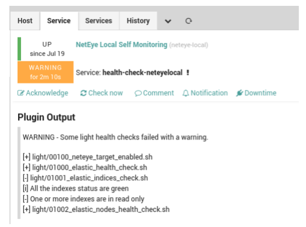Click the orange WARNING state badge
The image size is (306, 227).
click(46, 72)
